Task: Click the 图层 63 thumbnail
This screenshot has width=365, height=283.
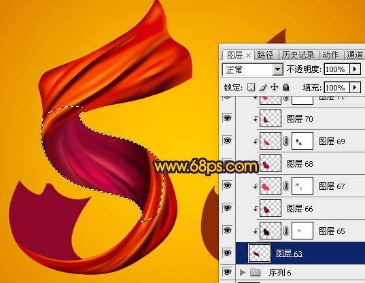Action: pos(260,252)
